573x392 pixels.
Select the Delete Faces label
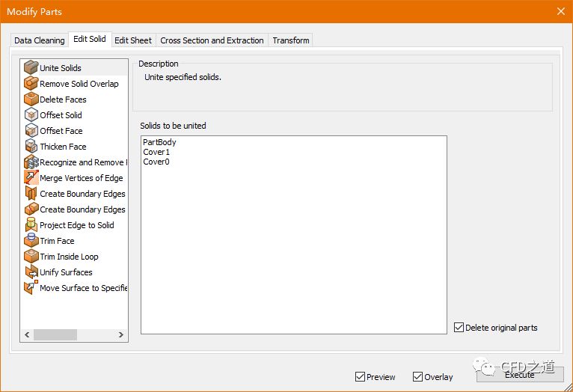(63, 99)
